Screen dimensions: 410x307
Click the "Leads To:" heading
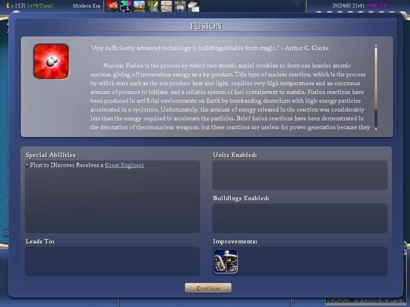click(40, 241)
